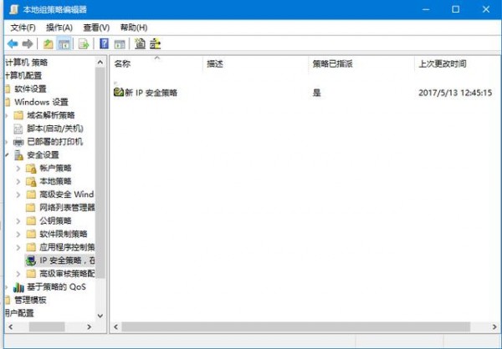Toggle the show/hide console tree icon
The image size is (502, 349).
tap(64, 43)
